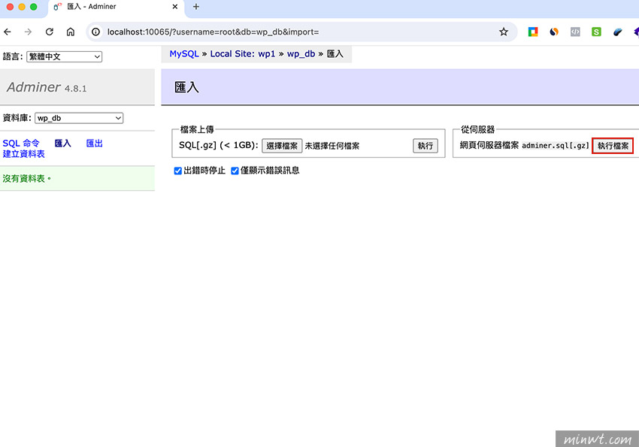Screen dimensions: 639x447
Task: View site information icon in address bar
Action: 95,32
